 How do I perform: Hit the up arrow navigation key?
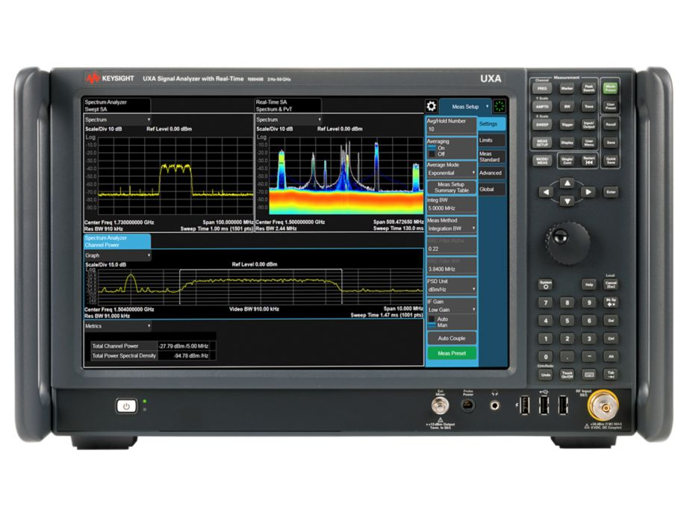coord(567,183)
